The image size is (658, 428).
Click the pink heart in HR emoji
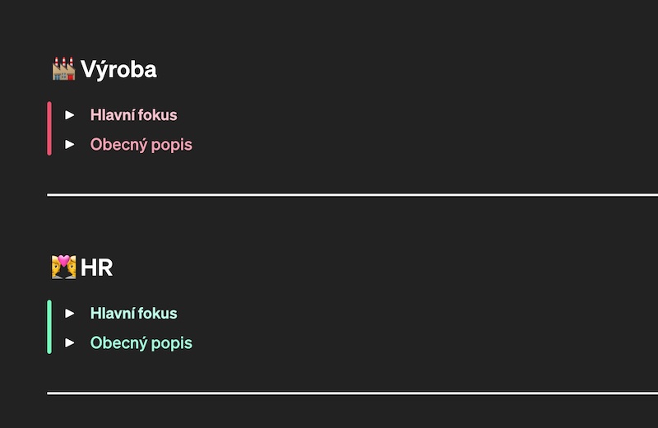[64, 260]
